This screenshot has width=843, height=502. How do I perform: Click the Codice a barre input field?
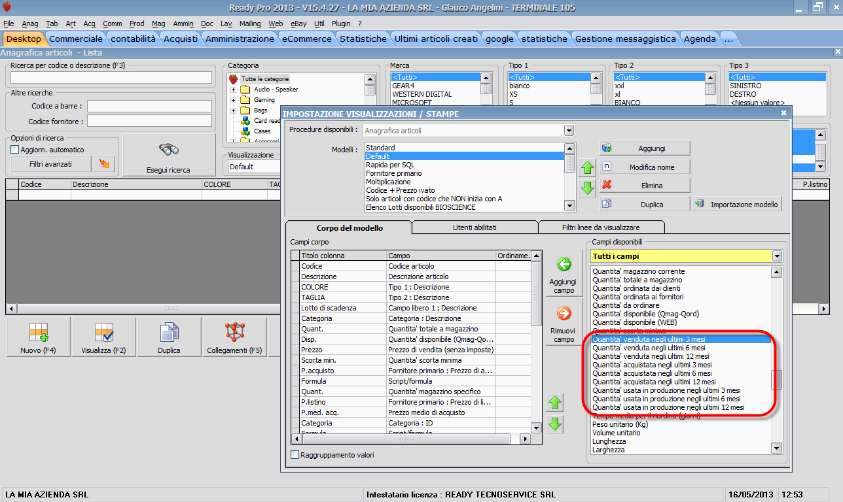click(x=150, y=106)
